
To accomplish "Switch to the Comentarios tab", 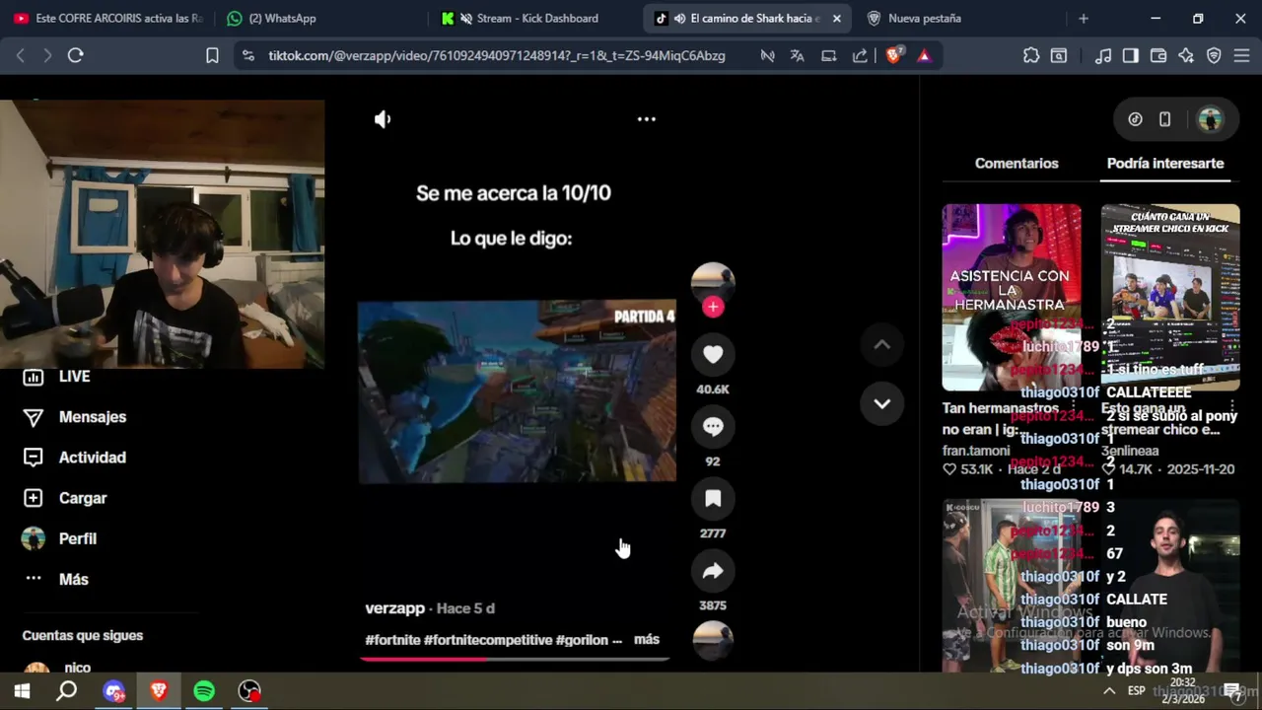I will 1017,164.
